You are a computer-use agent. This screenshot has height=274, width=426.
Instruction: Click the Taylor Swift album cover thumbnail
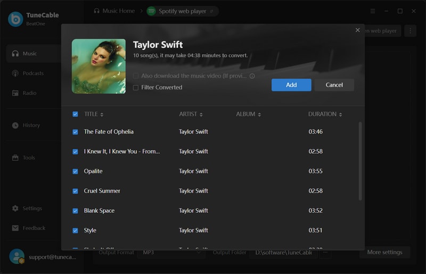point(99,67)
